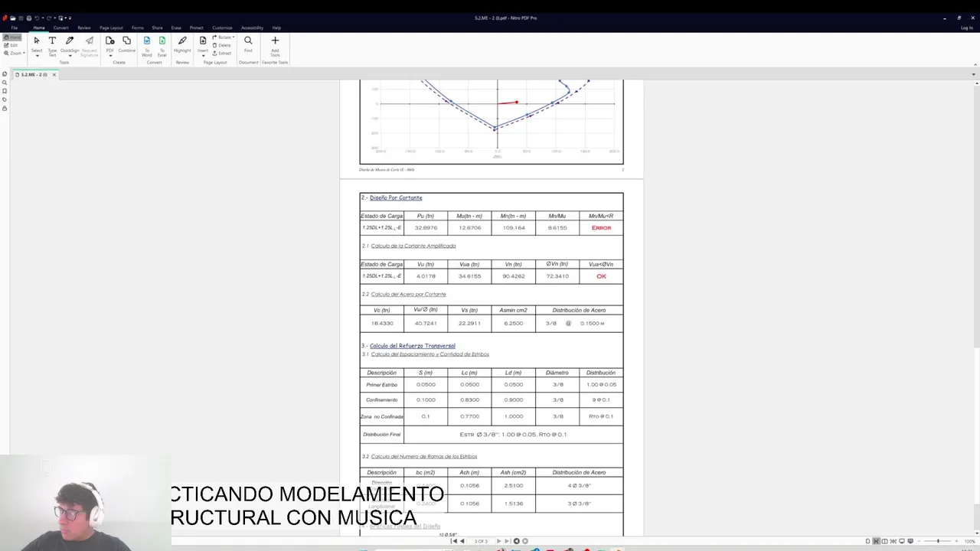Switch to the Home ribbon tab
This screenshot has height=551, width=980.
[39, 28]
